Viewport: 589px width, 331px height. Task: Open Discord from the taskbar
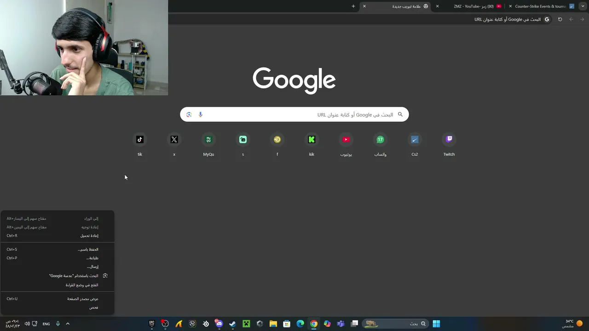[219, 324]
